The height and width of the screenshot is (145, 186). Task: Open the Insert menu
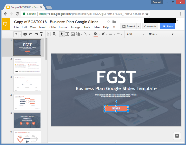click(42, 27)
